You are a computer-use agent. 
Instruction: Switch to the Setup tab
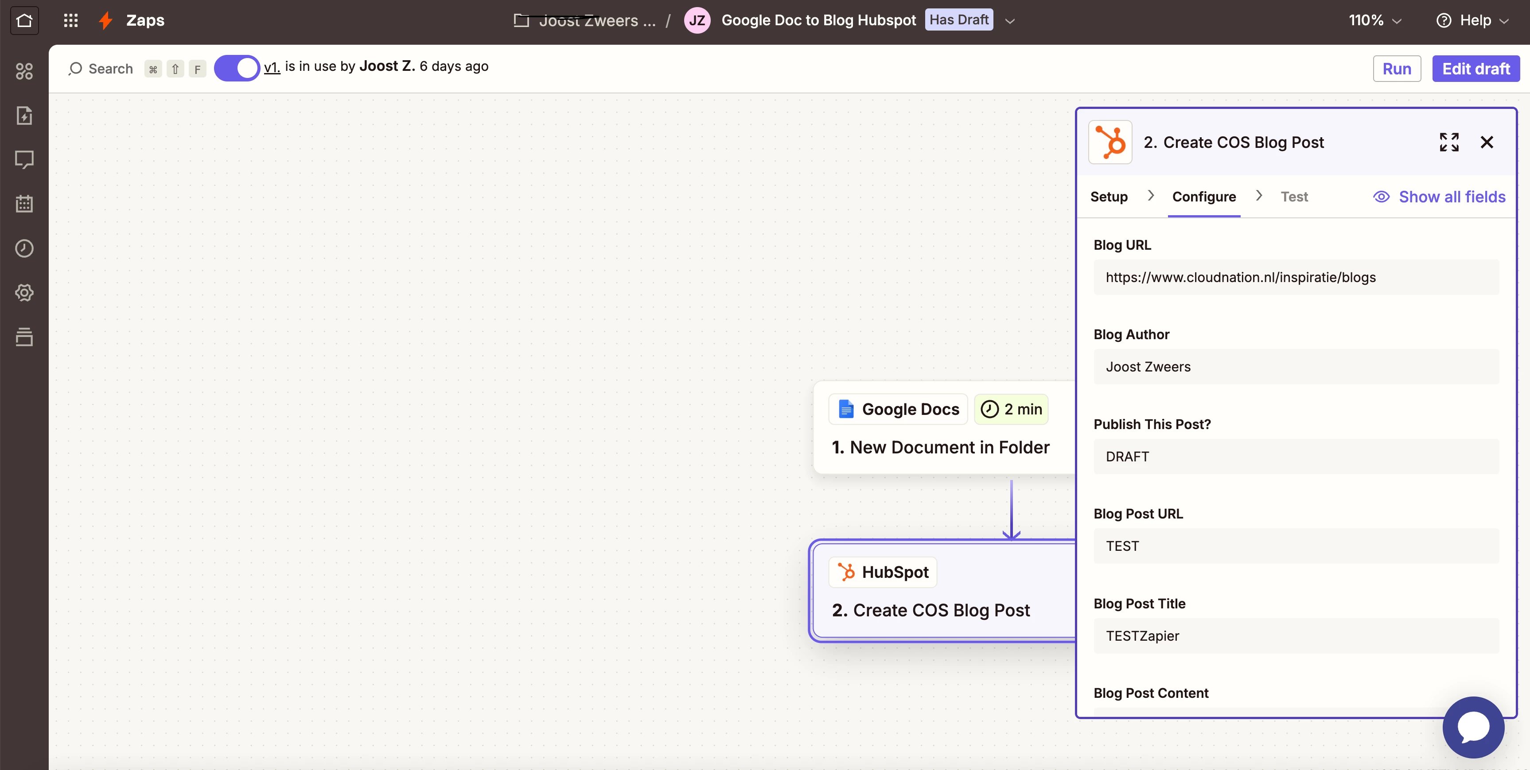(1108, 197)
